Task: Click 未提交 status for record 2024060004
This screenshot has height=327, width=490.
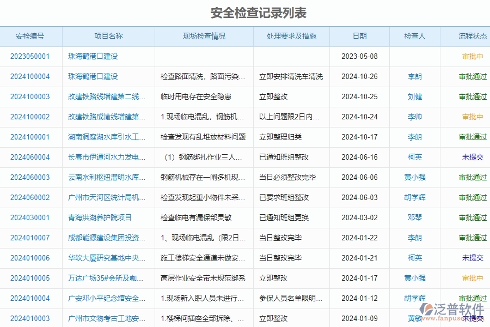Action: click(471, 157)
